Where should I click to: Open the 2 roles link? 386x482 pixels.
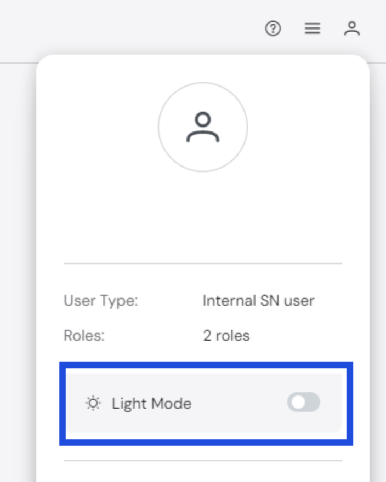point(226,335)
